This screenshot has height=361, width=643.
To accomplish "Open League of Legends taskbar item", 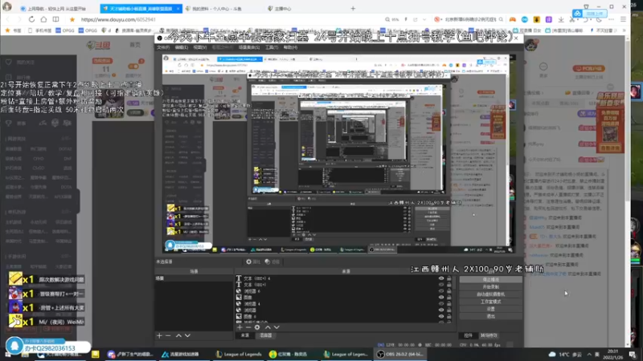I will [x=239, y=355].
